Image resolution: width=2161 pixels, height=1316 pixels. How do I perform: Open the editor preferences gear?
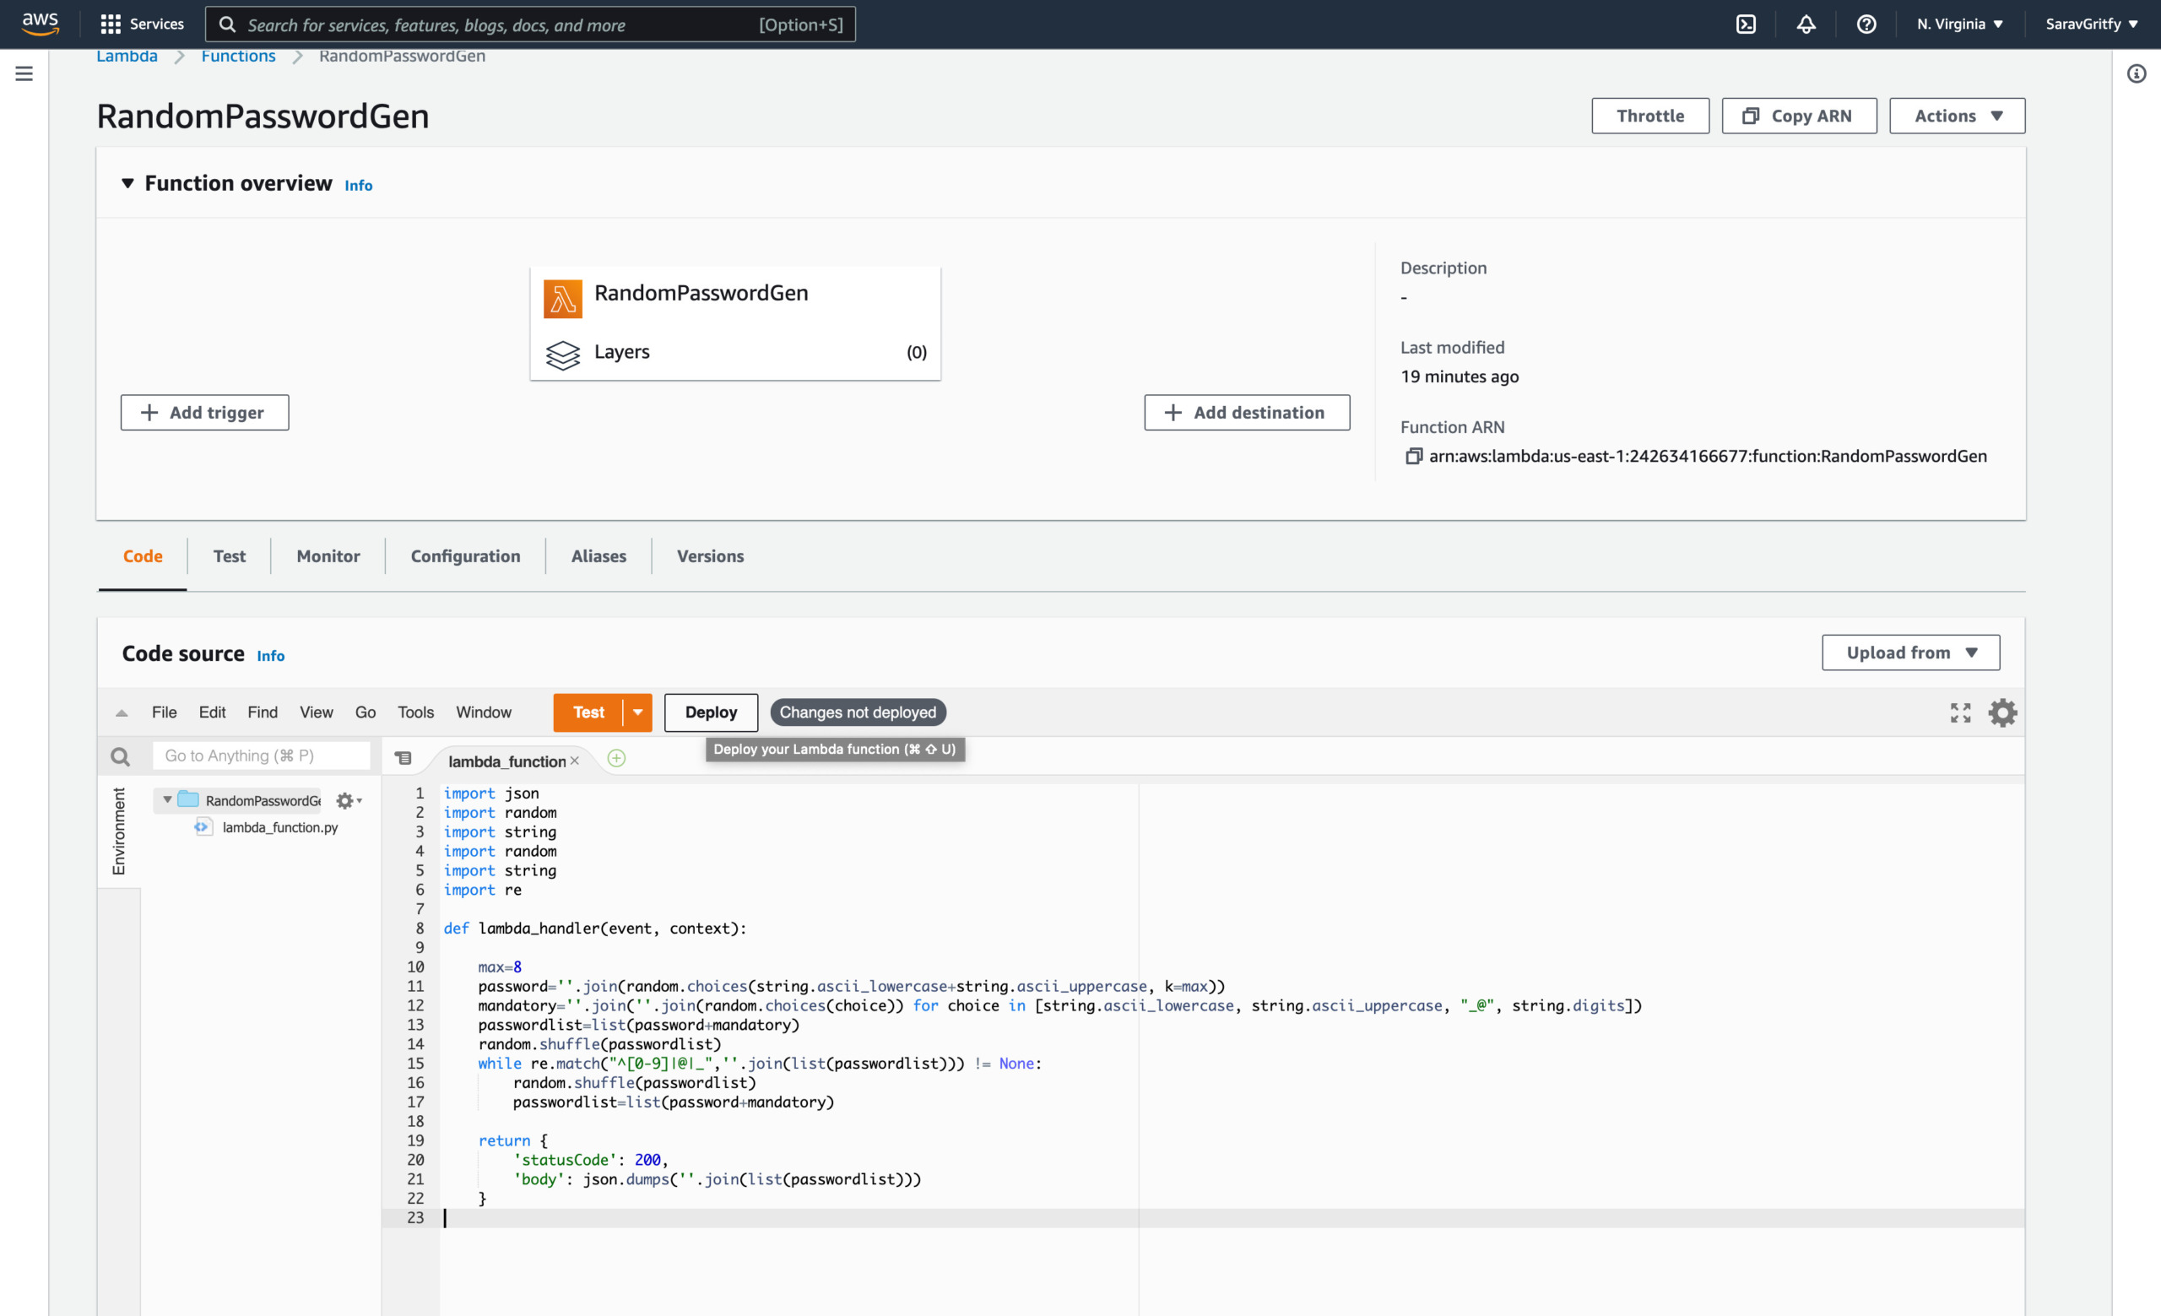pos(2002,712)
